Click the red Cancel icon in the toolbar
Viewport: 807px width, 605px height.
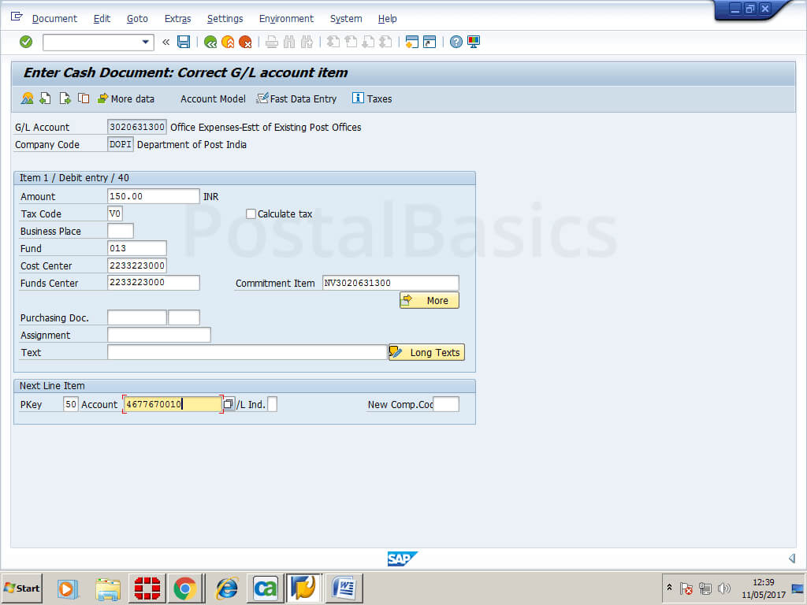245,42
